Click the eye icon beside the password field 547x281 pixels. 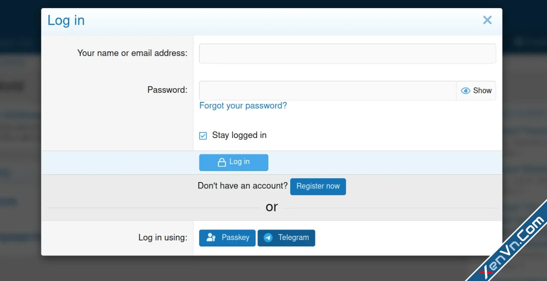coord(465,90)
